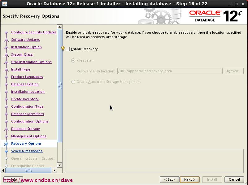Jump to the Database Identifiers step

[x=28, y=114]
